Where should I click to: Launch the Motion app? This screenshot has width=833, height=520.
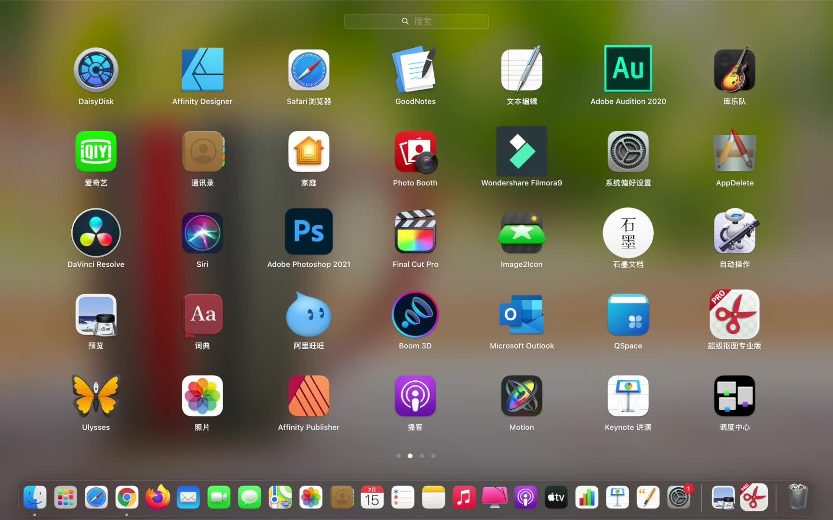(x=522, y=396)
